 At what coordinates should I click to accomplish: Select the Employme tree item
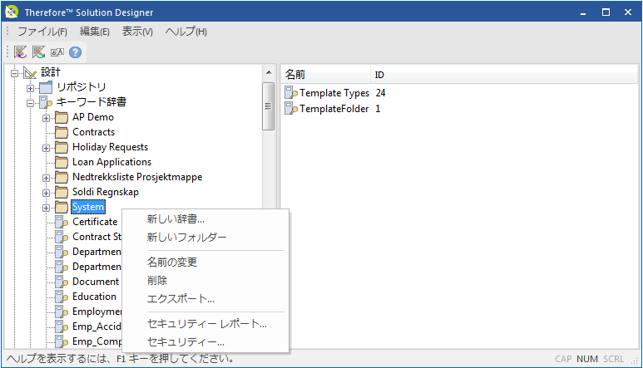(96, 312)
